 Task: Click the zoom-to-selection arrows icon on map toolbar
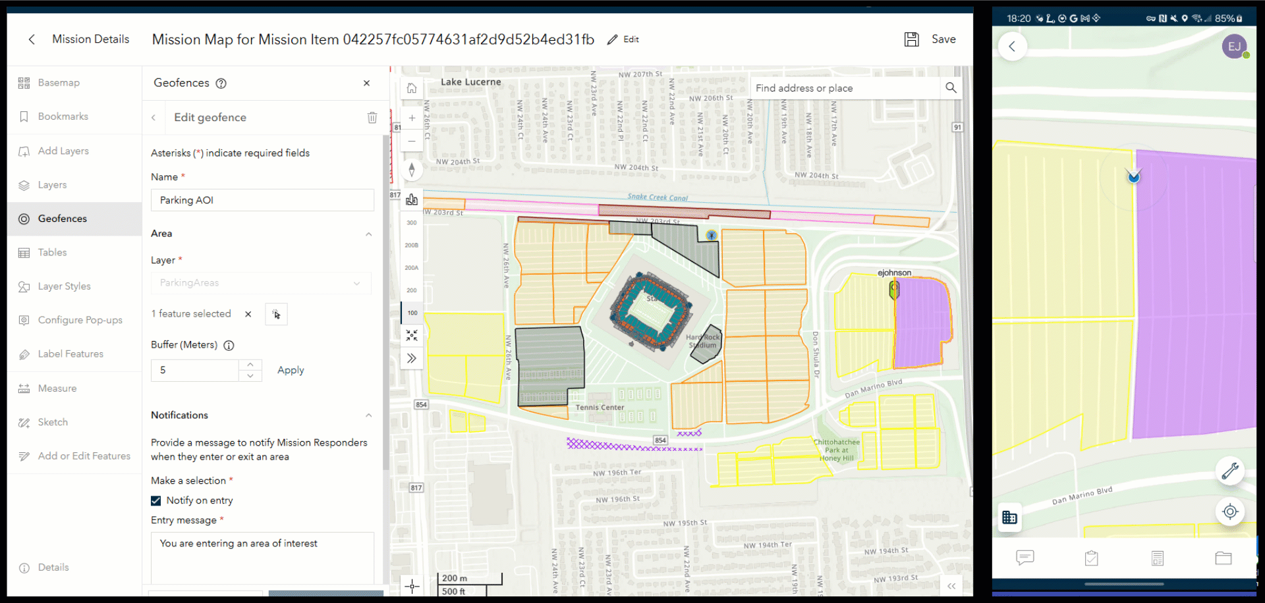(412, 335)
